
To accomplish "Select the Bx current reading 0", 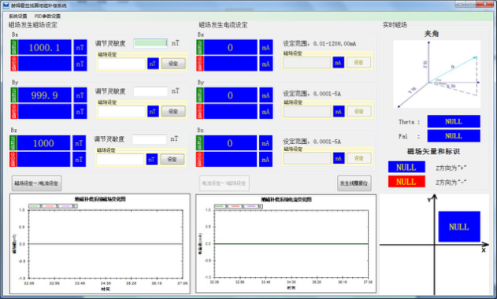I will [x=231, y=47].
